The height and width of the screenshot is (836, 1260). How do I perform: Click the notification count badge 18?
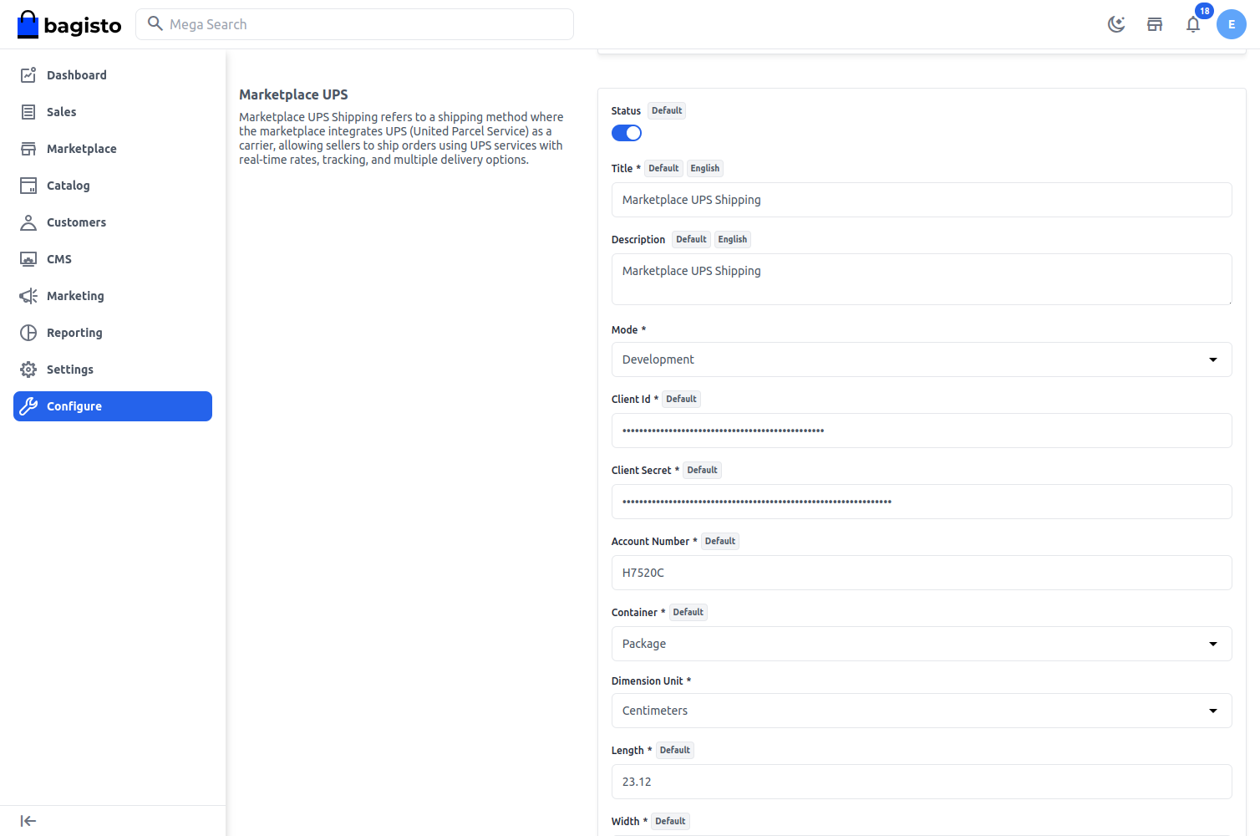(x=1204, y=11)
